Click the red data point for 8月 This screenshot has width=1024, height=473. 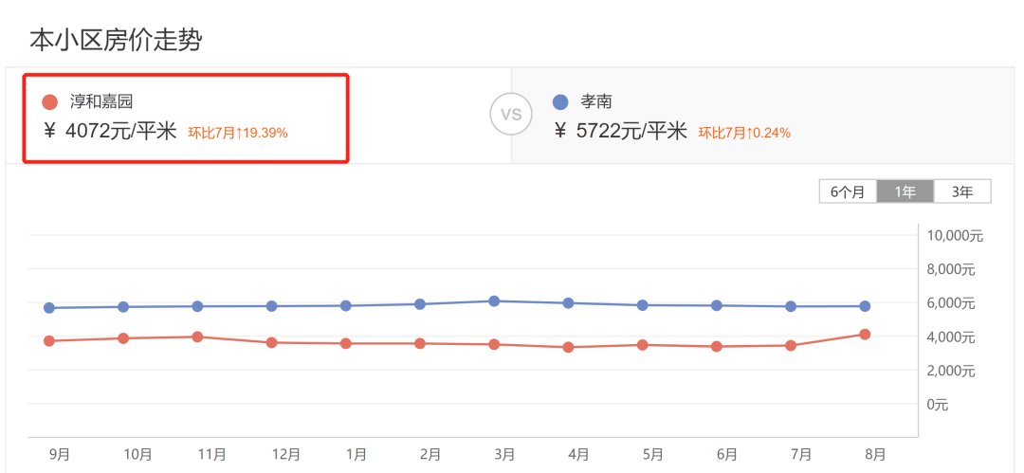tap(865, 334)
